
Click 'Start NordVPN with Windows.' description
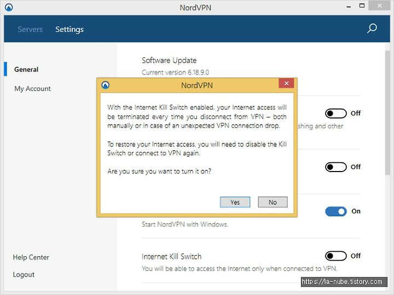pos(185,225)
